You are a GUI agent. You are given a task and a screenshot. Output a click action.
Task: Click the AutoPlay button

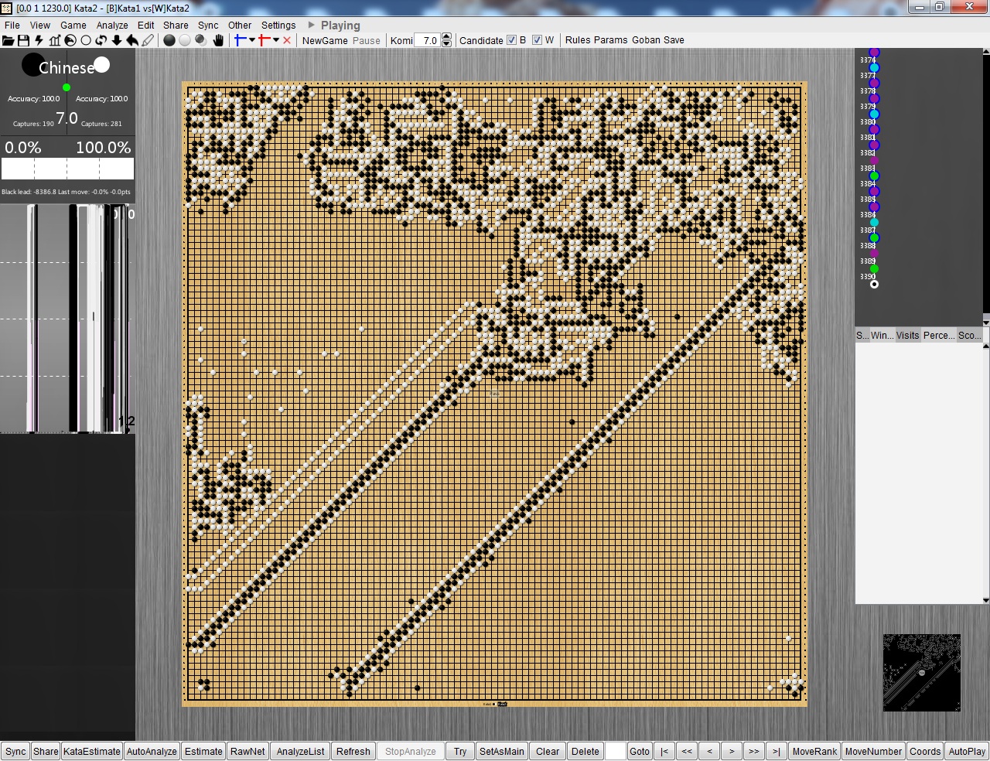pyautogui.click(x=967, y=751)
